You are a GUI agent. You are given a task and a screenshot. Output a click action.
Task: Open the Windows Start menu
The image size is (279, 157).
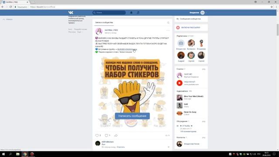click(x=3, y=154)
